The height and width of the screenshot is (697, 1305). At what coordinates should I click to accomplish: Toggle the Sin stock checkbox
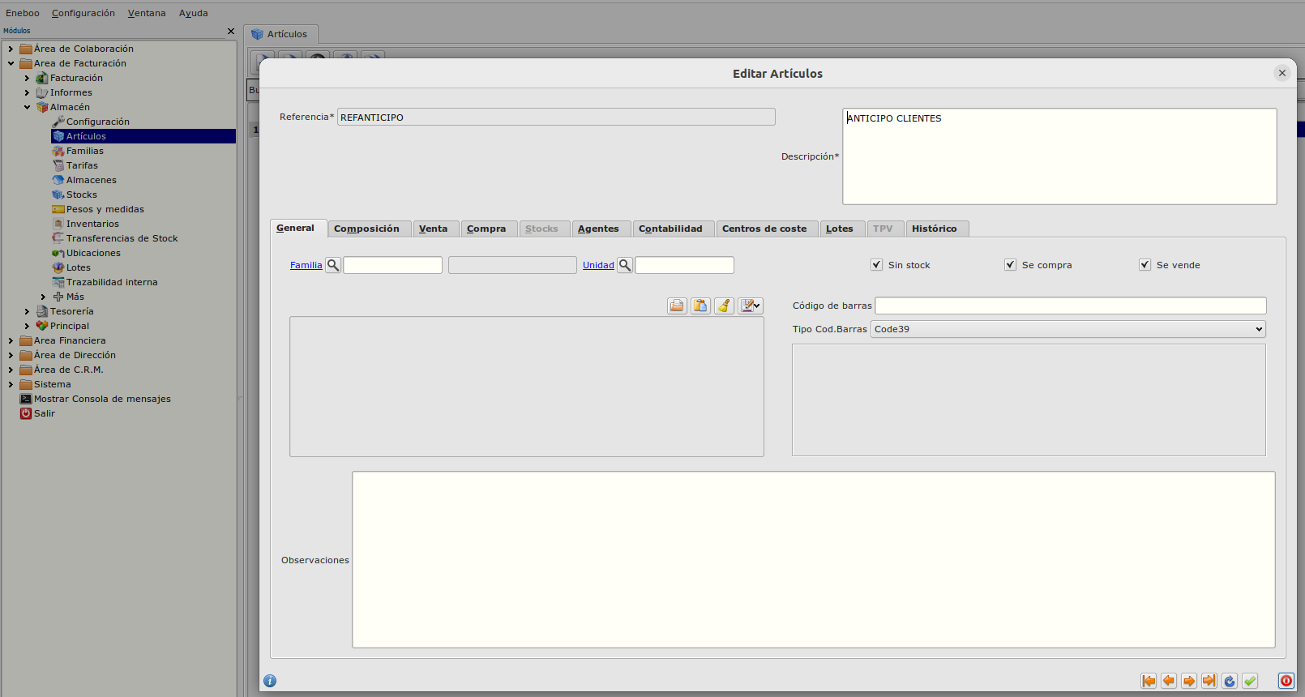click(876, 265)
